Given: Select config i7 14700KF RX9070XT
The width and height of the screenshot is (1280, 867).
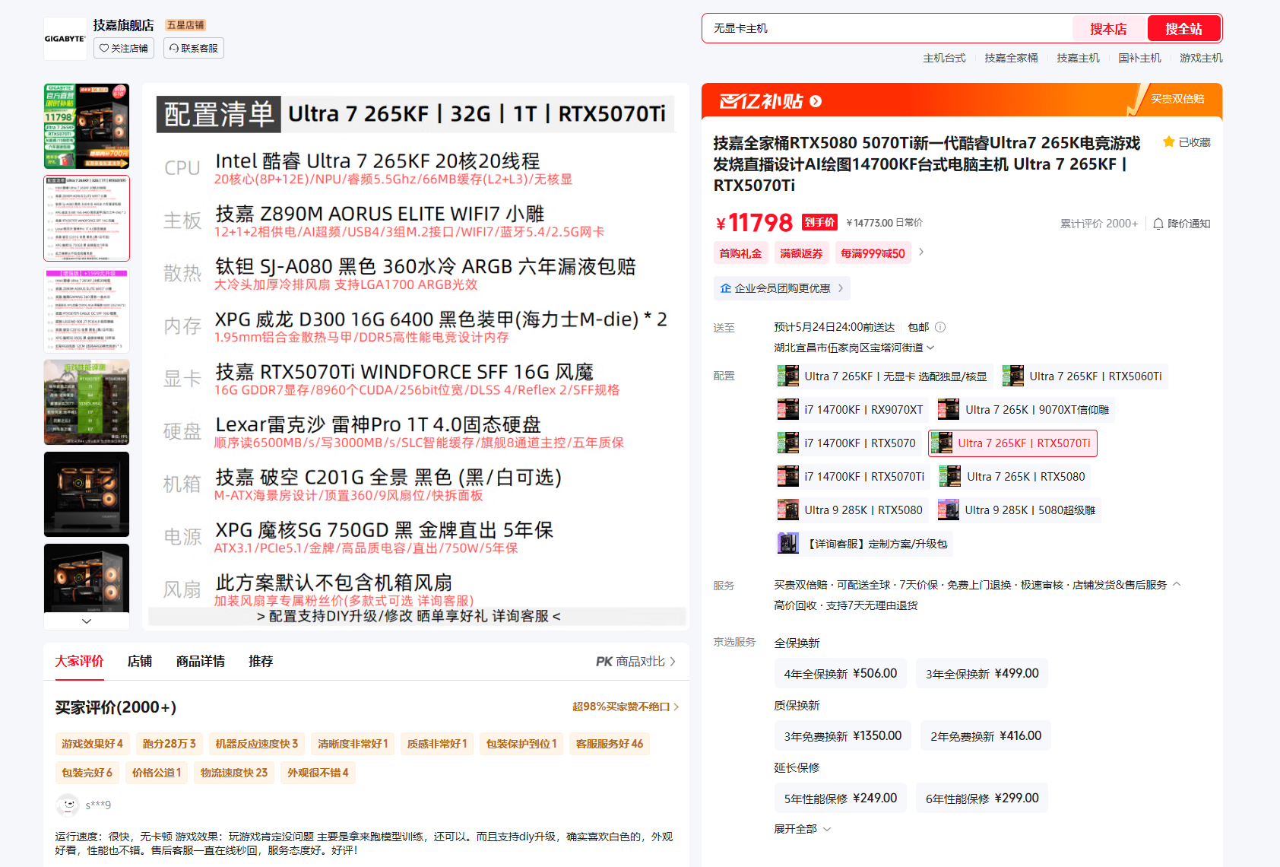Looking at the screenshot, I should point(852,409).
